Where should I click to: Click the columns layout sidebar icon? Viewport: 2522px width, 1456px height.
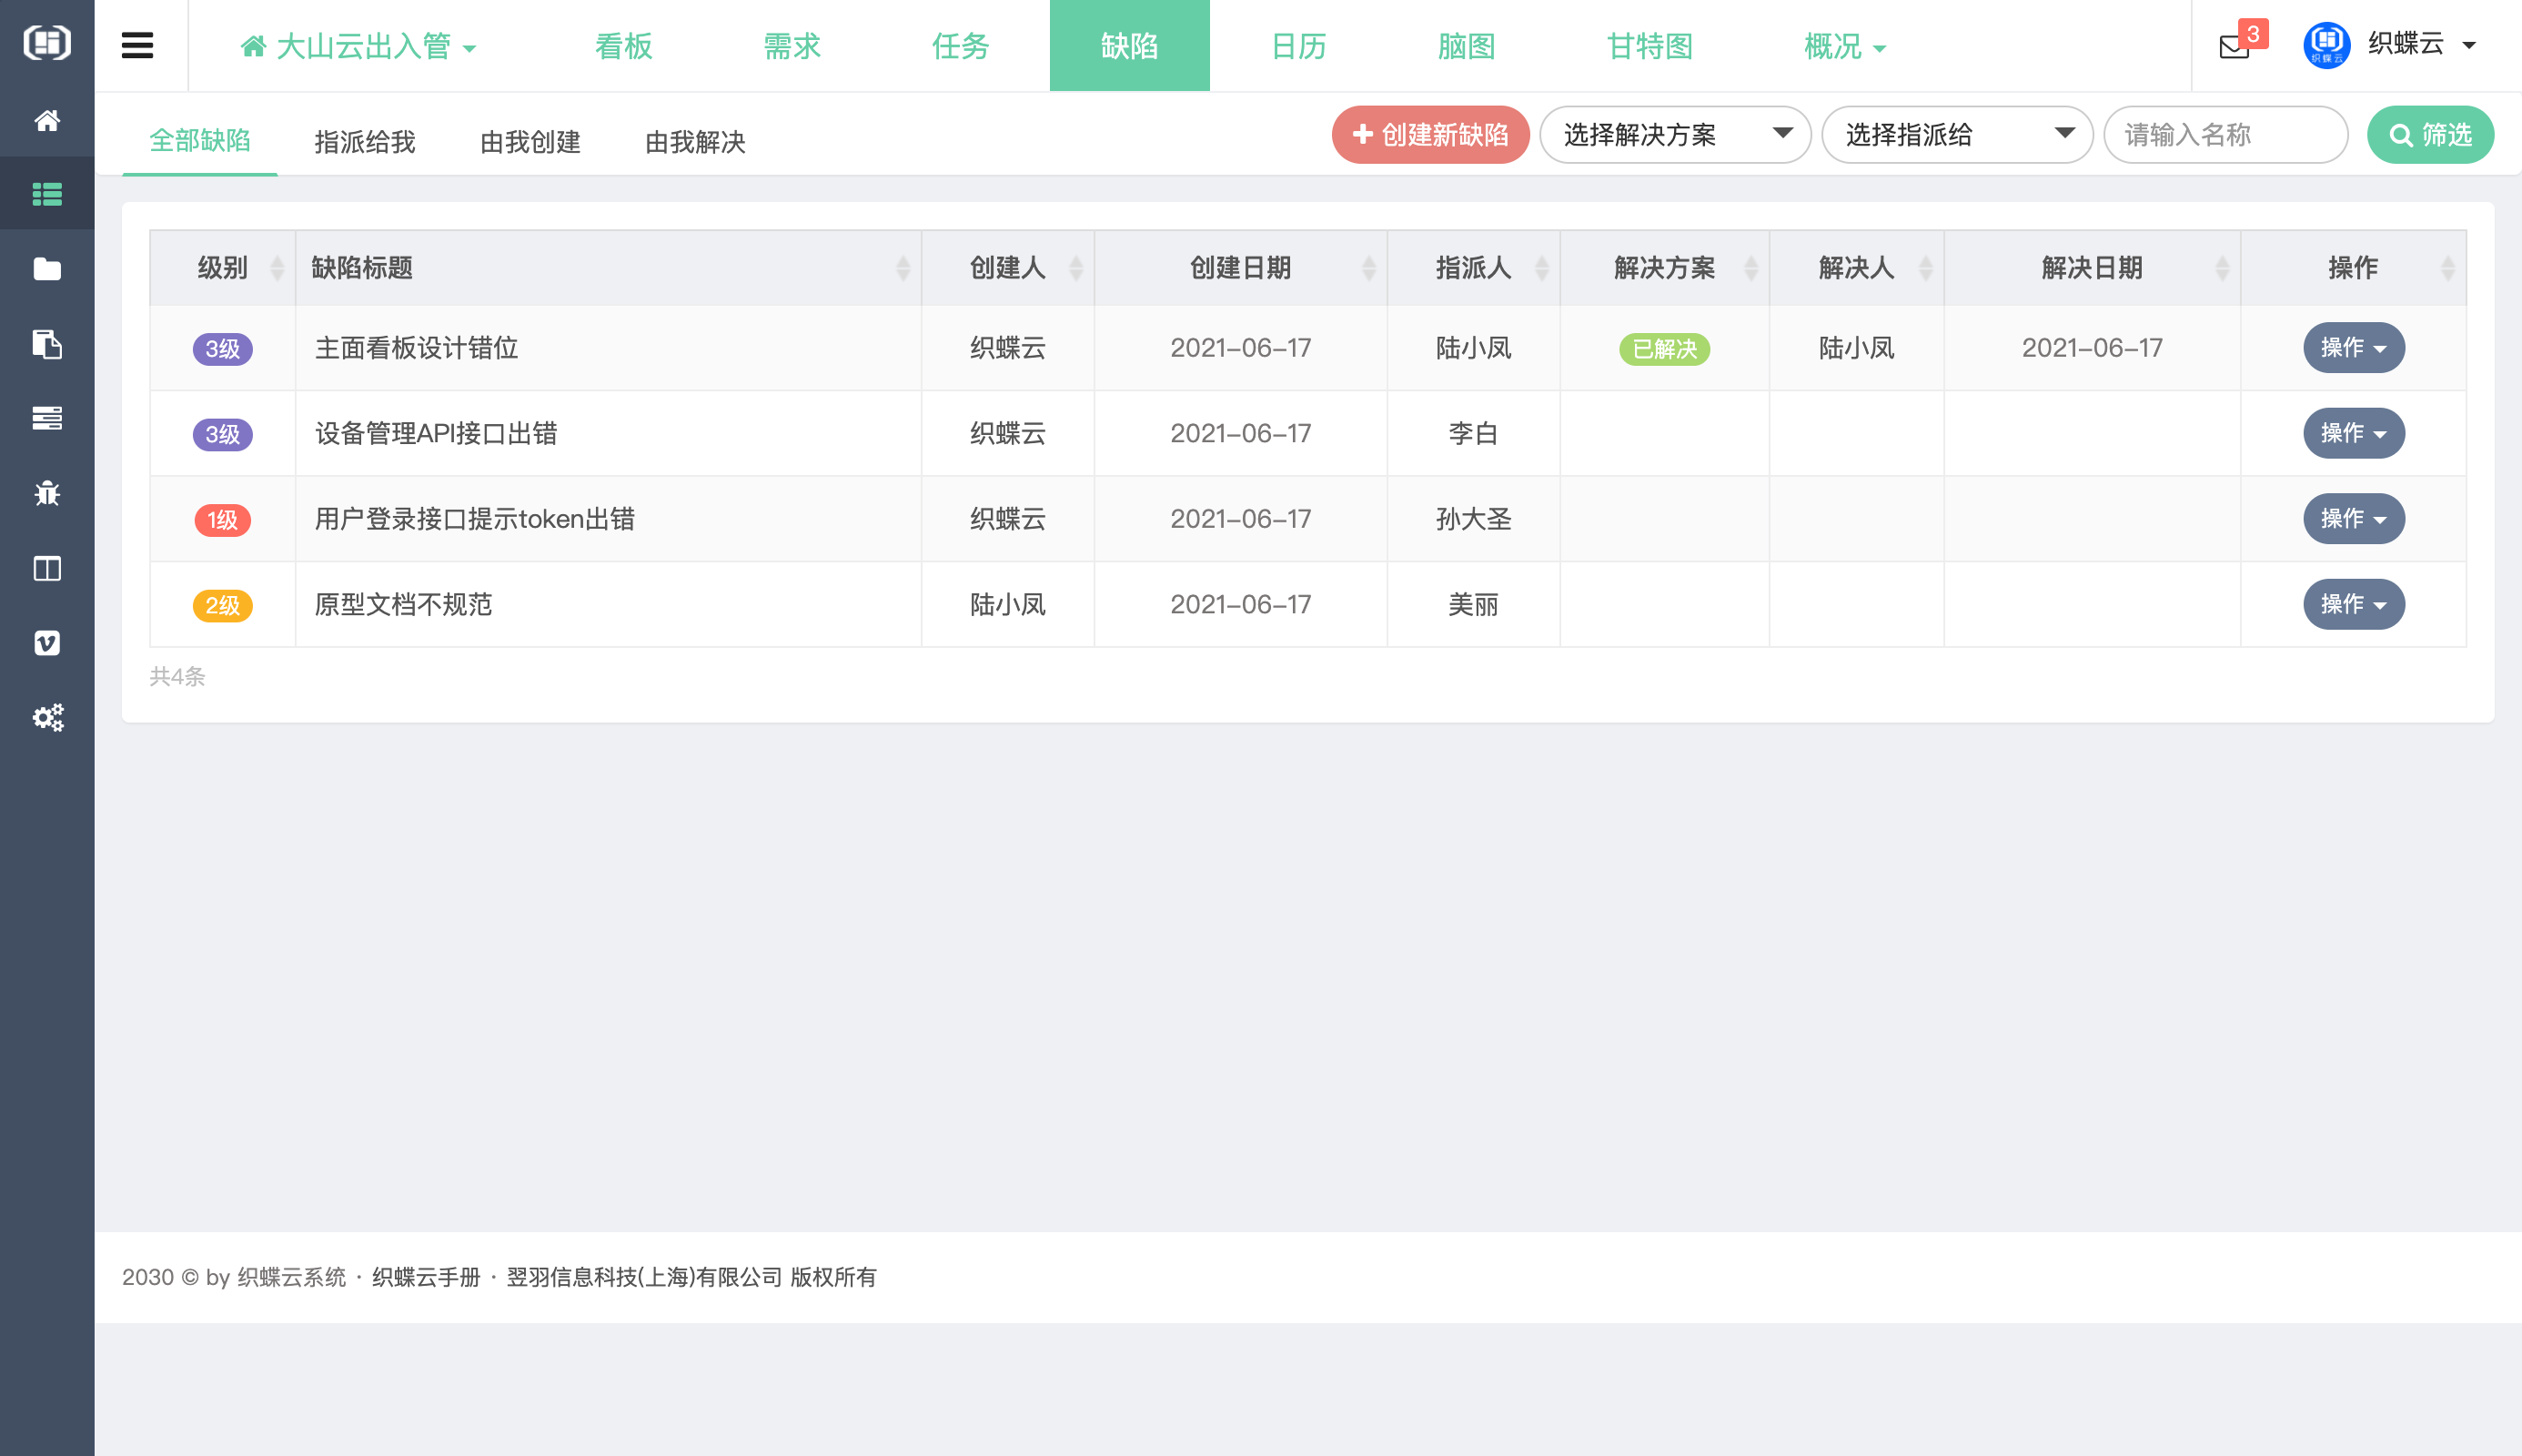point(47,568)
